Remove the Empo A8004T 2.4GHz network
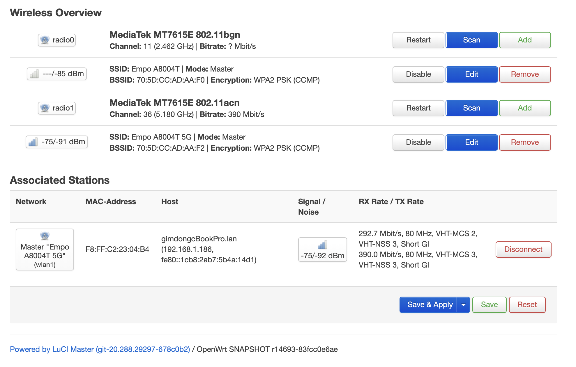The width and height of the screenshot is (576, 367). point(524,74)
